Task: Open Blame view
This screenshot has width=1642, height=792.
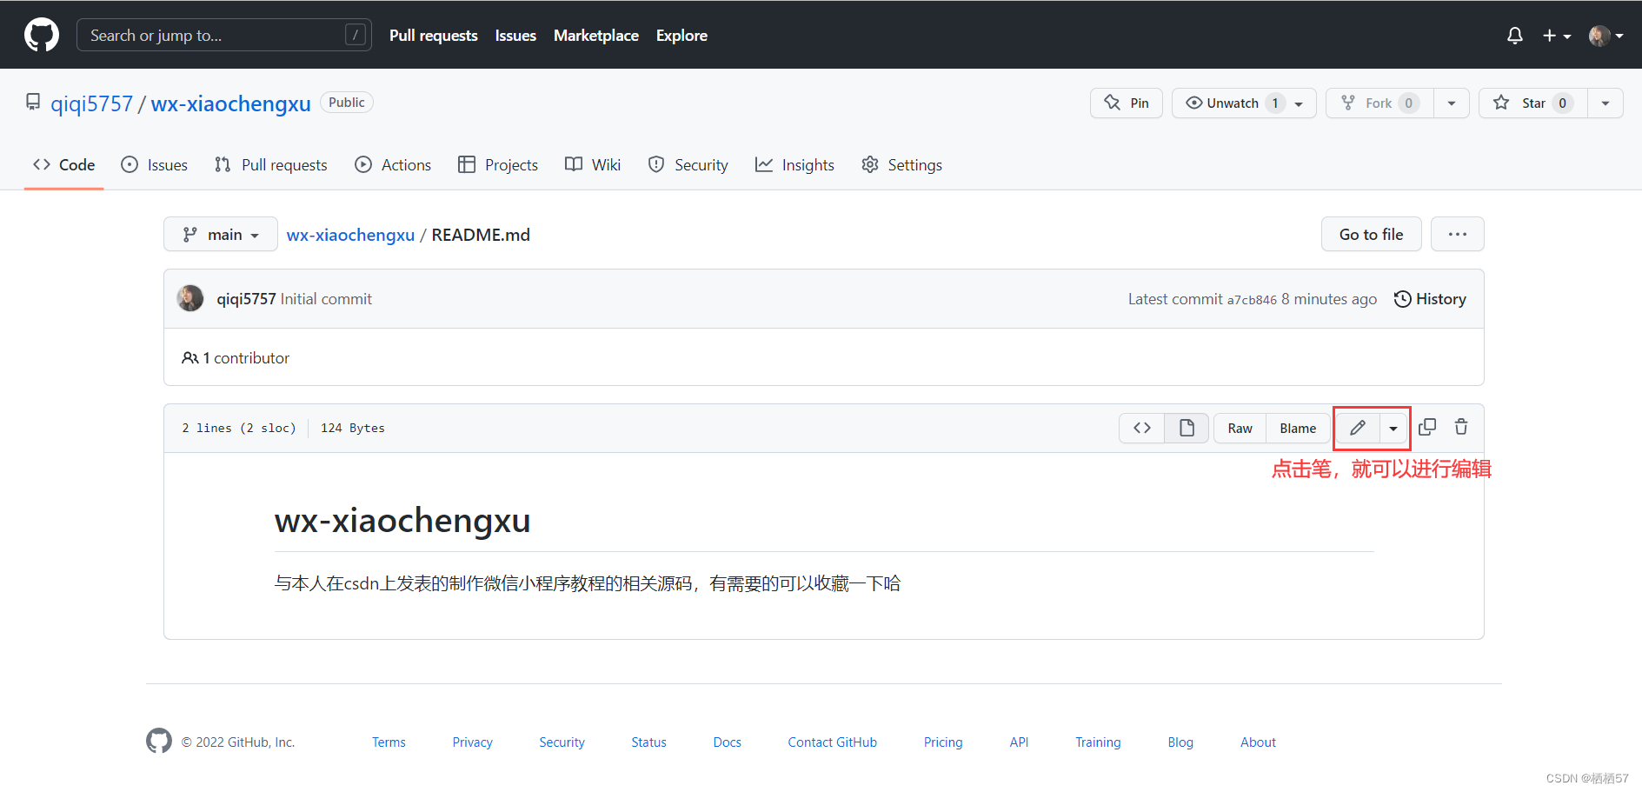Action: point(1298,428)
